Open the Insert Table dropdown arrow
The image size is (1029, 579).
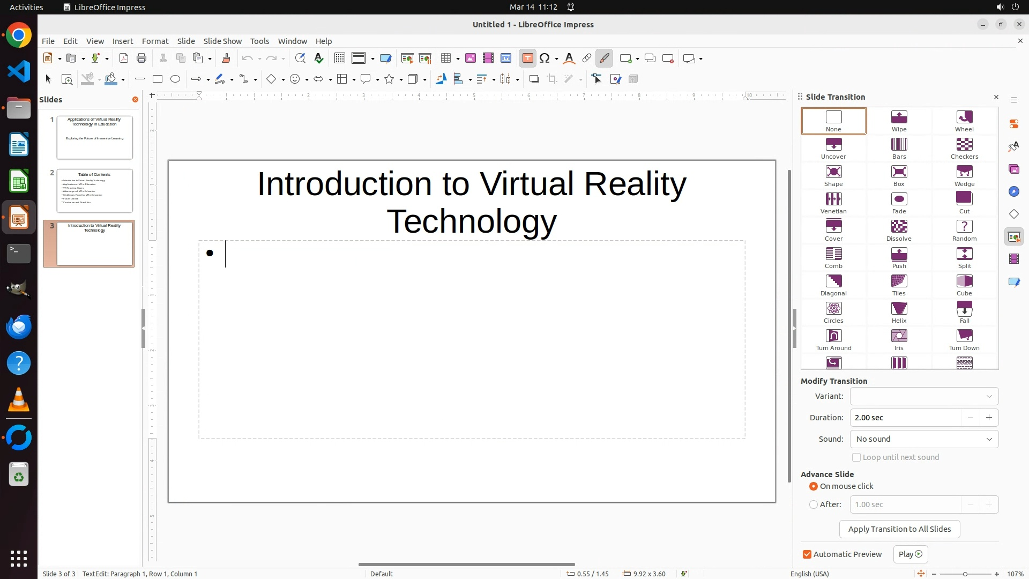point(458,58)
